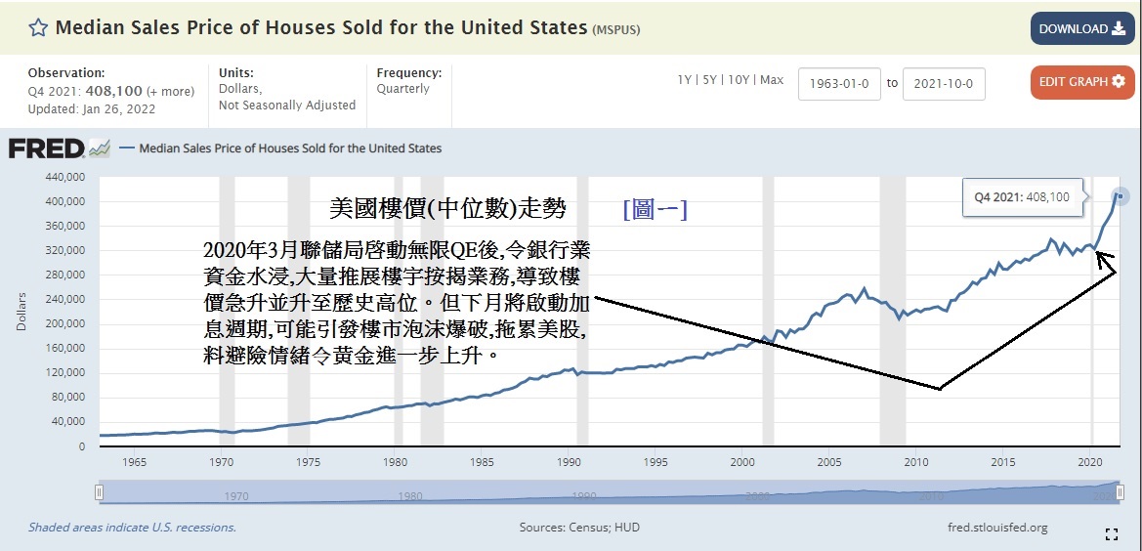Click the start date field 1963-01-0
Screen dimensions: 1142x551
839,84
